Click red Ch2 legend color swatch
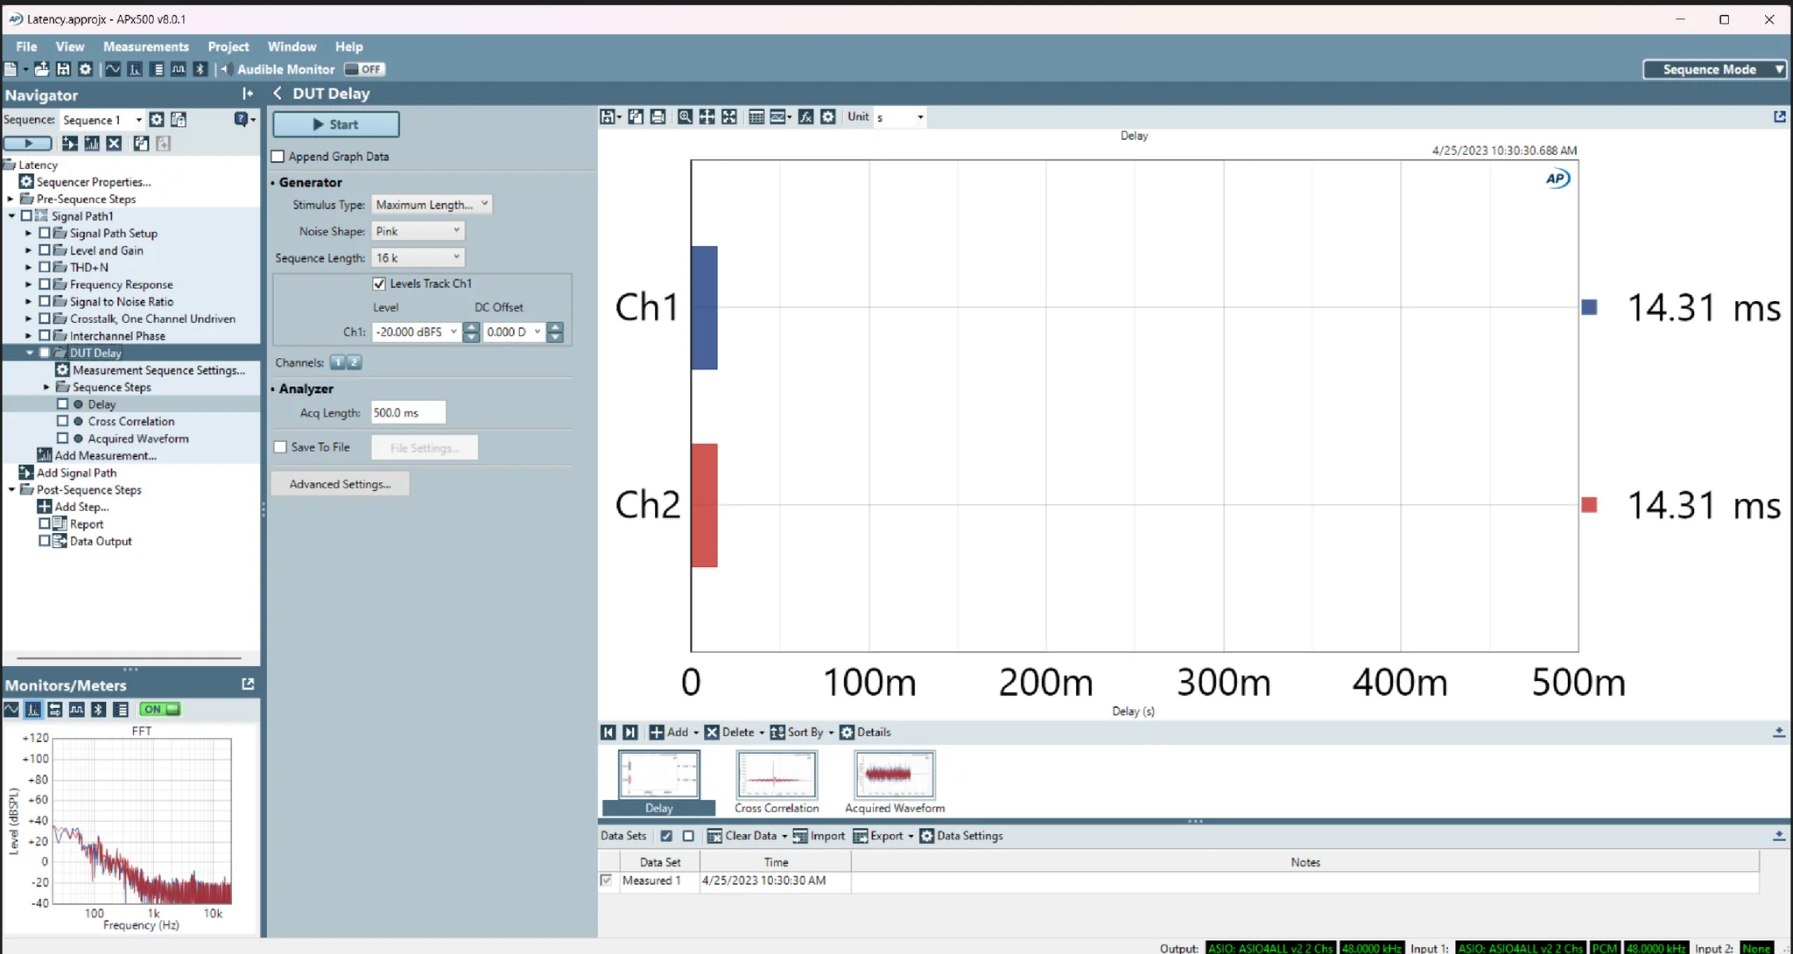The image size is (1793, 954). (x=1589, y=505)
